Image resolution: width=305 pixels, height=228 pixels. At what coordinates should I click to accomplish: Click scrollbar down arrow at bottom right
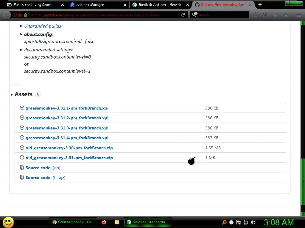click(303, 214)
